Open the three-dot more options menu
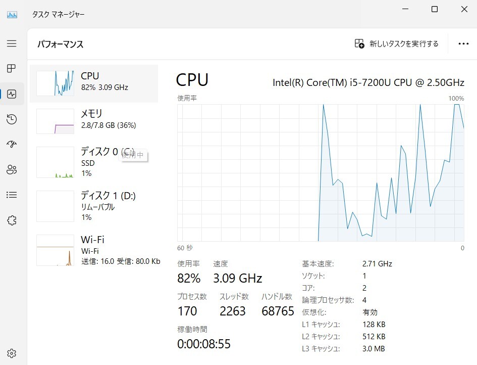Viewport: 477px width, 365px height. 463,44
